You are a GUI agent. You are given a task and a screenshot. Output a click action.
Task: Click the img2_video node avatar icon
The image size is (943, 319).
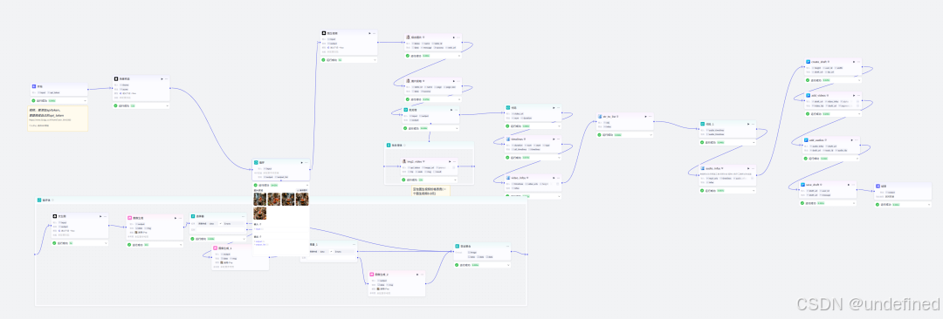[x=404, y=161]
